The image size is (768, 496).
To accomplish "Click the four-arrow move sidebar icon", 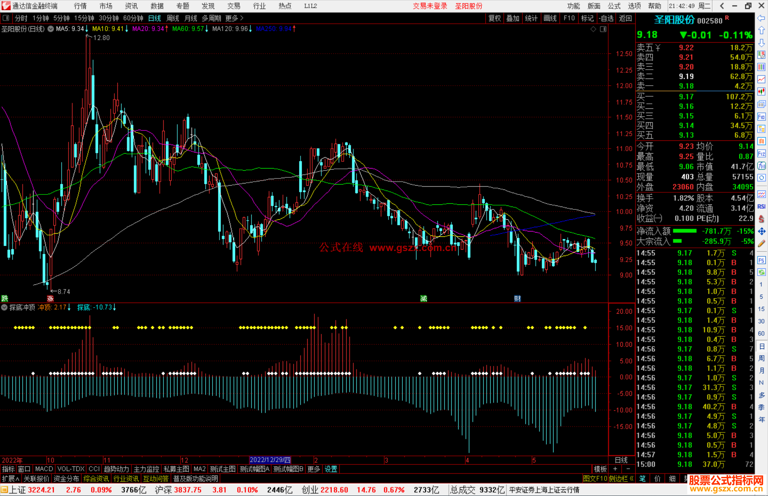I will [761, 231].
